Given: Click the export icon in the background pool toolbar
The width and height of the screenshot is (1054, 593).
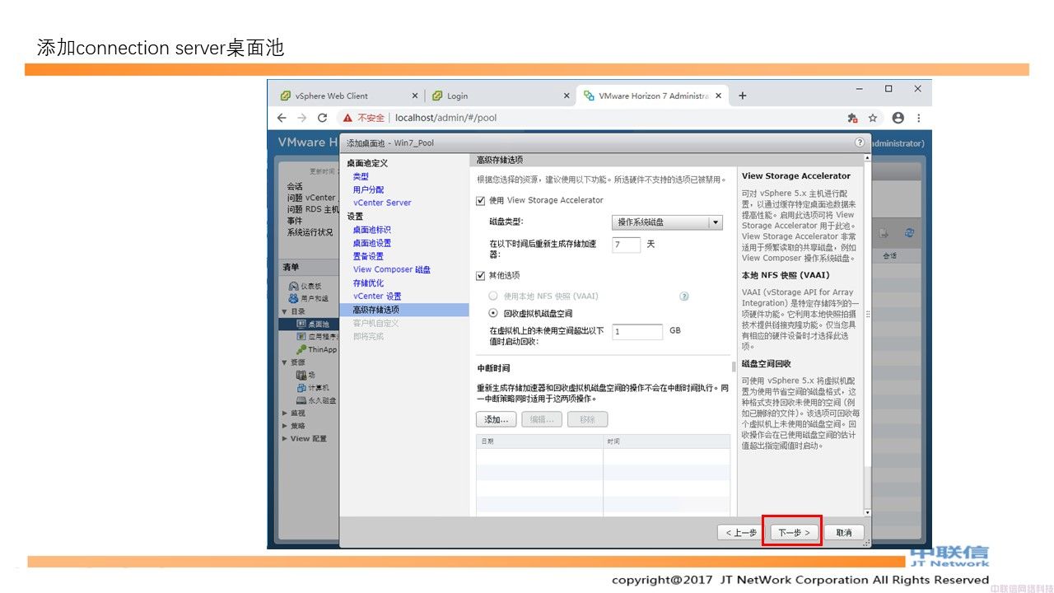Looking at the screenshot, I should 884,233.
